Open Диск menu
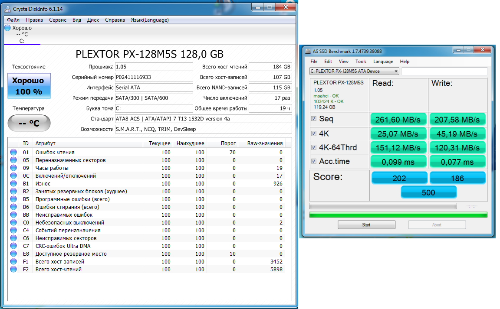This screenshot has height=309, width=500. coord(93,20)
